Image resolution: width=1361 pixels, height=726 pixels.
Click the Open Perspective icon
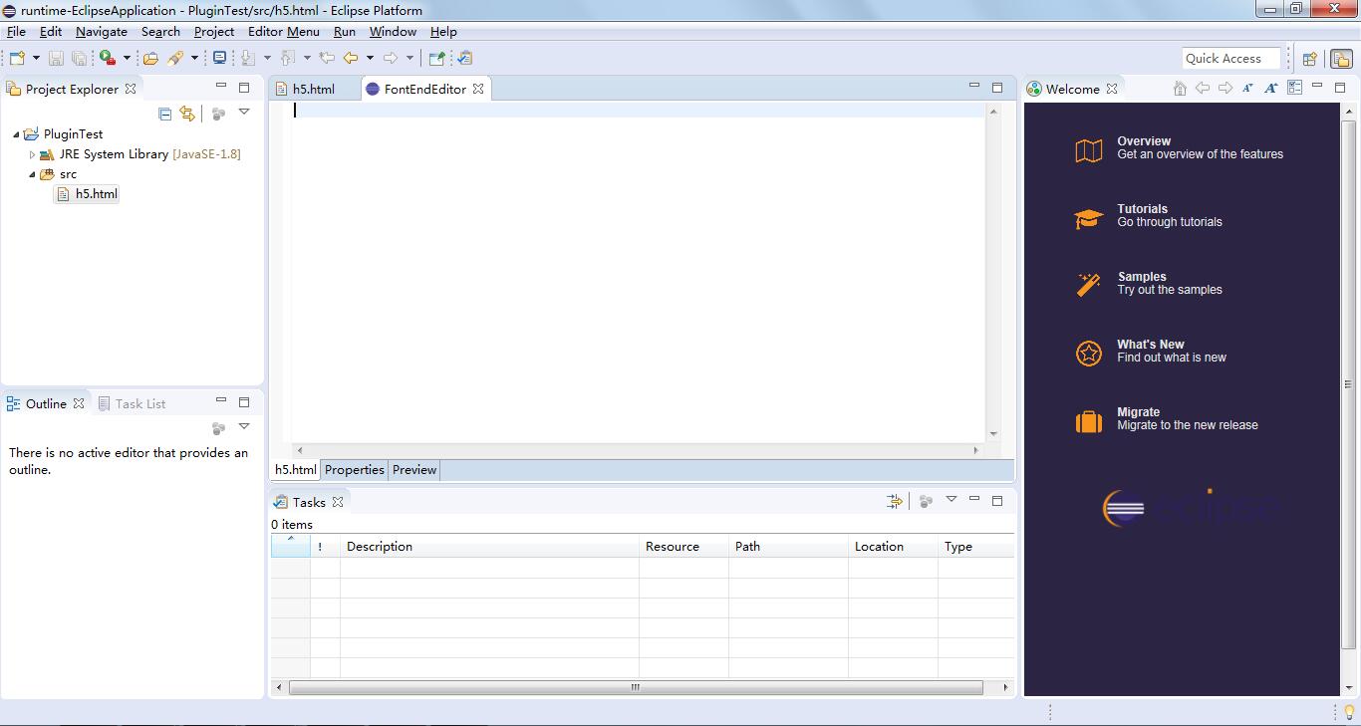[x=1310, y=59]
